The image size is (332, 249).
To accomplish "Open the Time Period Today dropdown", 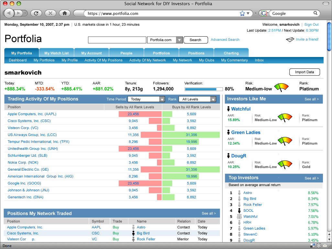I will pyautogui.click(x=146, y=99).
